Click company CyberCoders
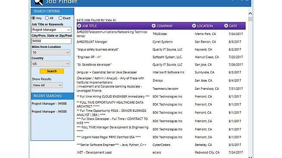Screen dimensions: 282x158 pyautogui.click(x=161, y=145)
